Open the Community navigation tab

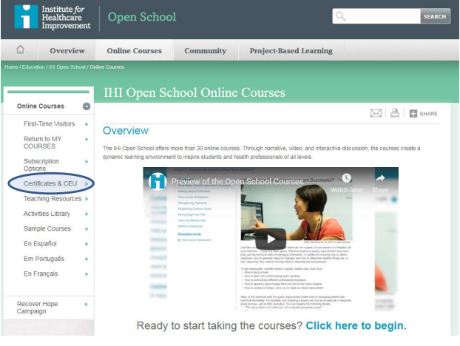click(x=206, y=51)
